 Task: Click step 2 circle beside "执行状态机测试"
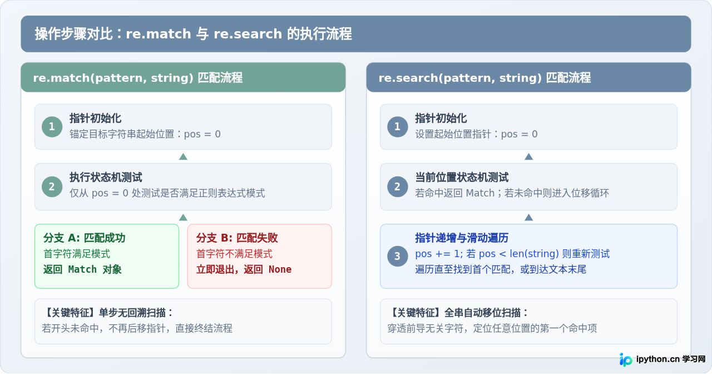click(x=52, y=187)
